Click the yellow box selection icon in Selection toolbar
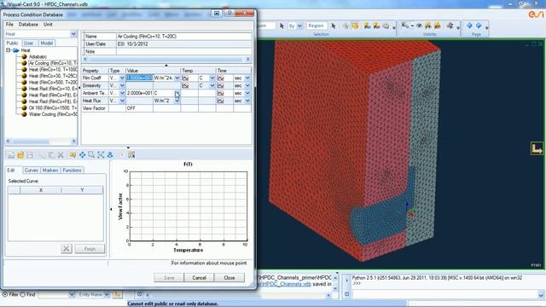Image resolution: width=546 pixels, height=307 pixels. [x=355, y=26]
